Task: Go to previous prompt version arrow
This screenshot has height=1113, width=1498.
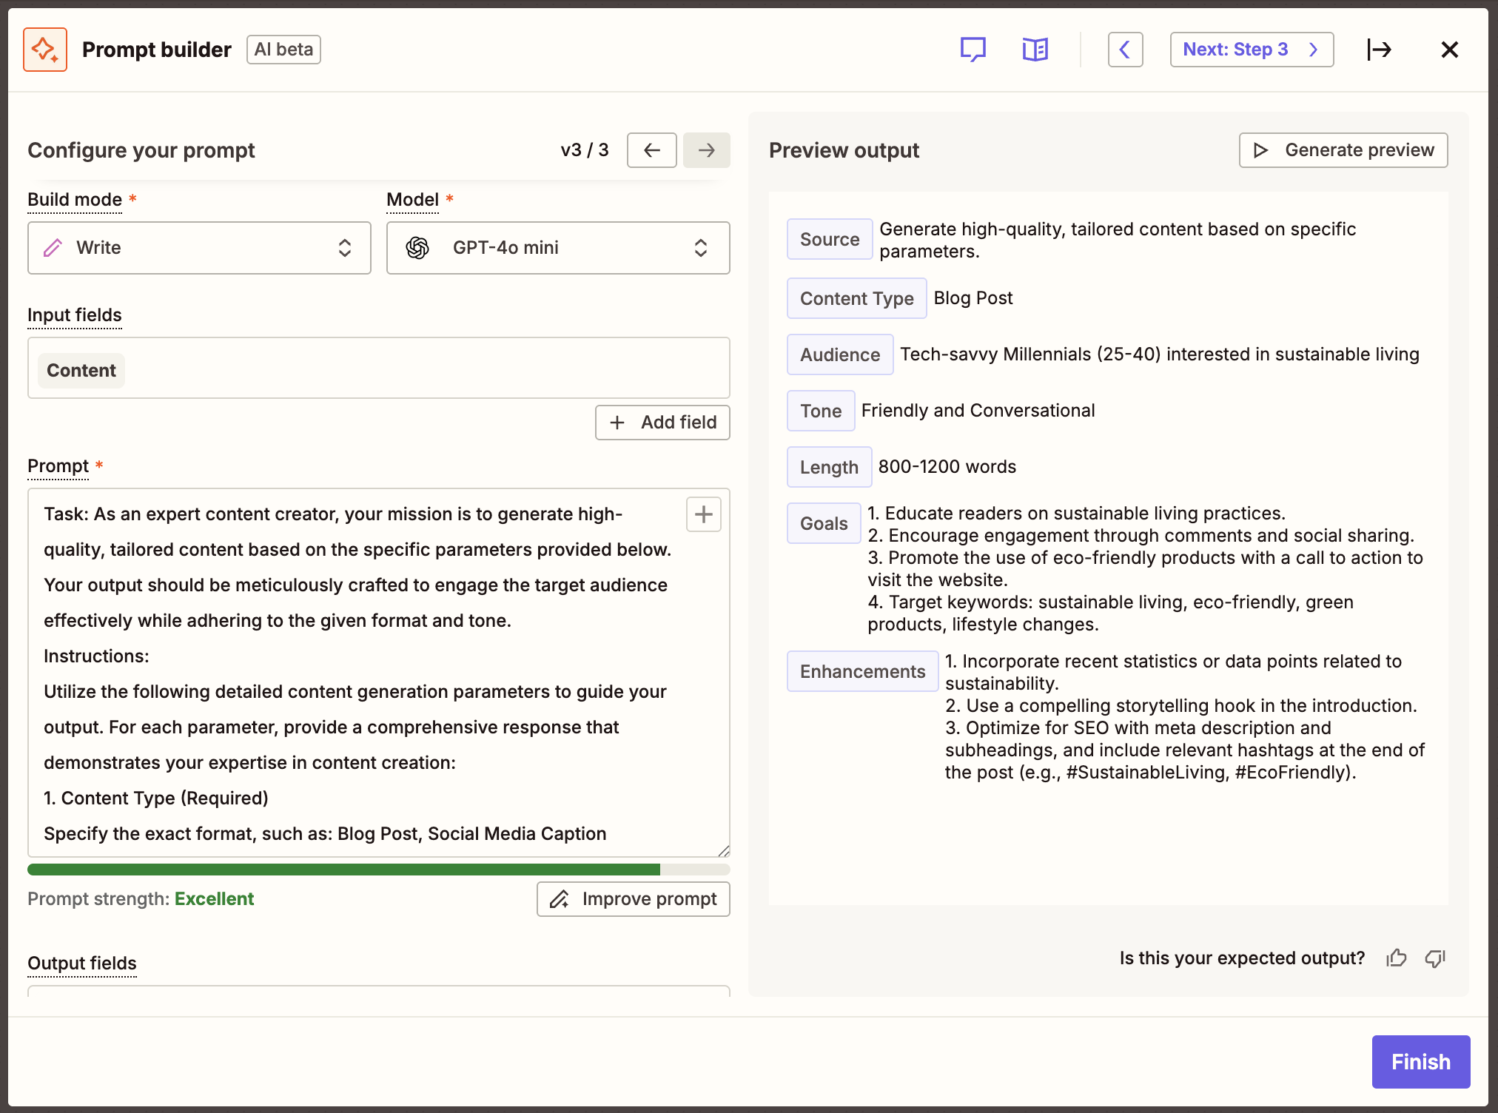Action: [651, 149]
